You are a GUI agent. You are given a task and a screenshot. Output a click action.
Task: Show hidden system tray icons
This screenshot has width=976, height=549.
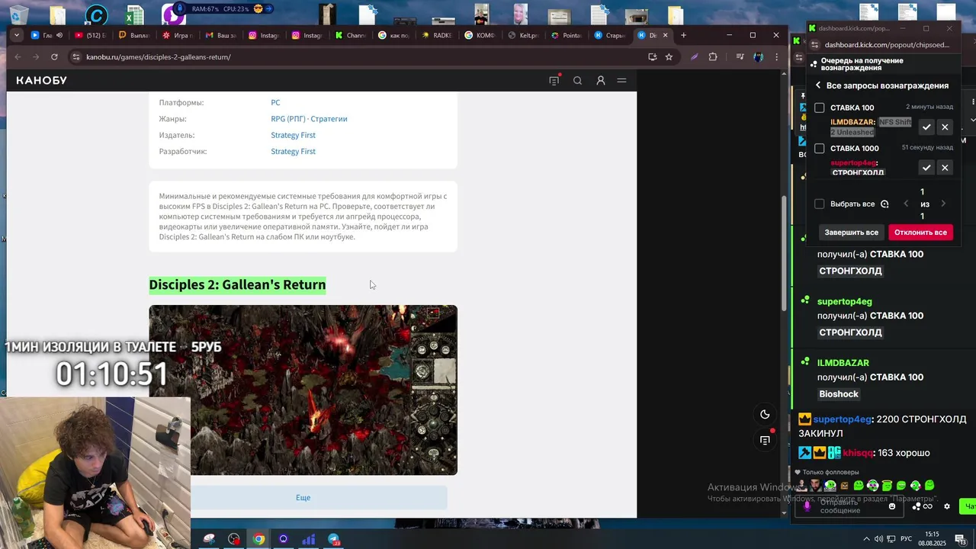(x=866, y=539)
